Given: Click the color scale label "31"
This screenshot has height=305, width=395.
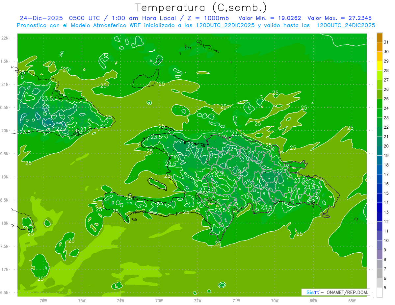Looking at the screenshot, I should (386, 42).
